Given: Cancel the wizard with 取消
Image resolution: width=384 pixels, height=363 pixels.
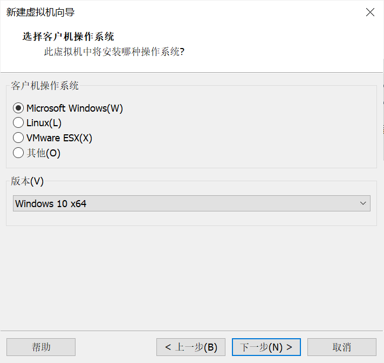Looking at the screenshot, I should click(x=342, y=347).
